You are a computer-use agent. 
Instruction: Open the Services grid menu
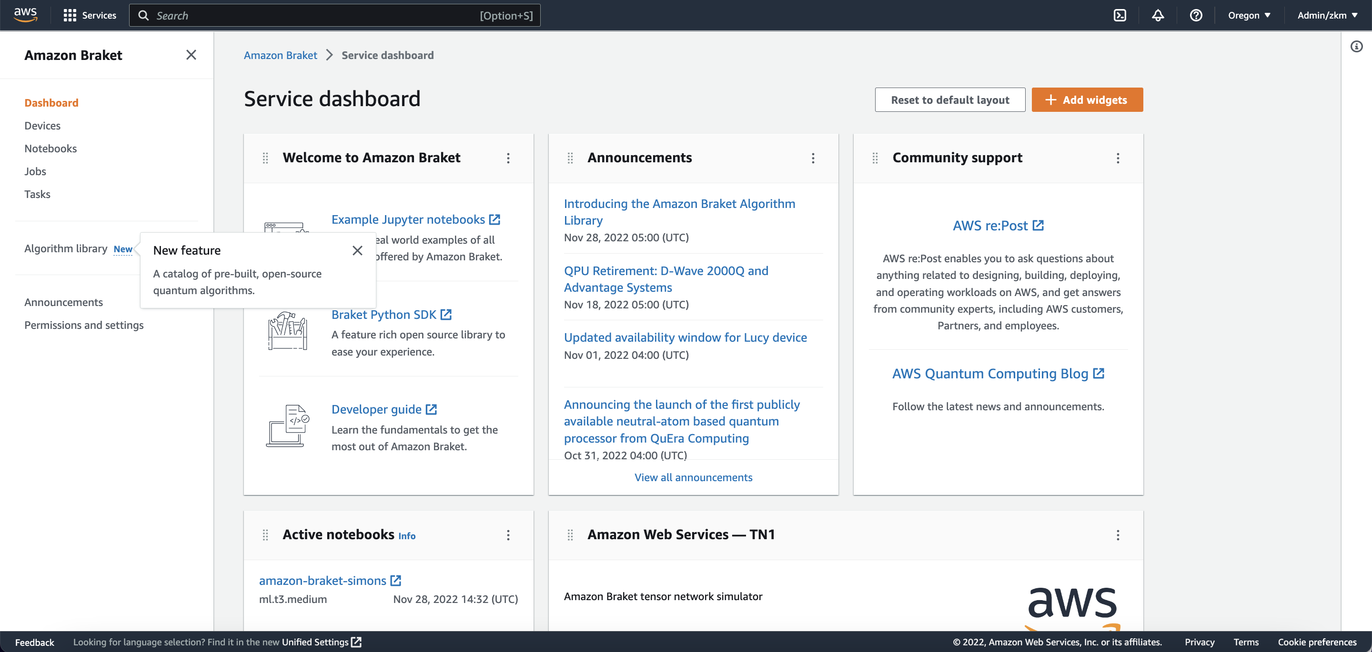pyautogui.click(x=90, y=15)
